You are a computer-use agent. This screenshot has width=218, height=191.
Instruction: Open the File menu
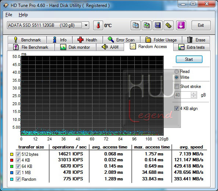coord(9,15)
